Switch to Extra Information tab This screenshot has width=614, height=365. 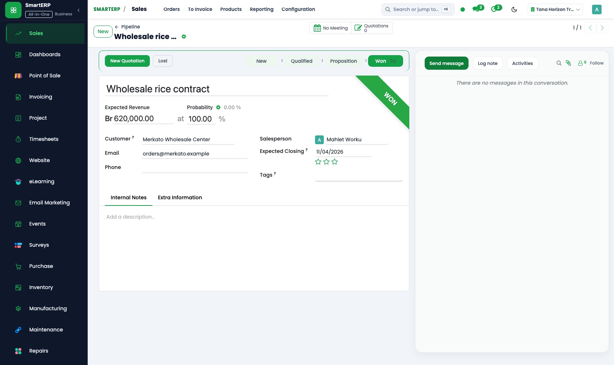[180, 197]
